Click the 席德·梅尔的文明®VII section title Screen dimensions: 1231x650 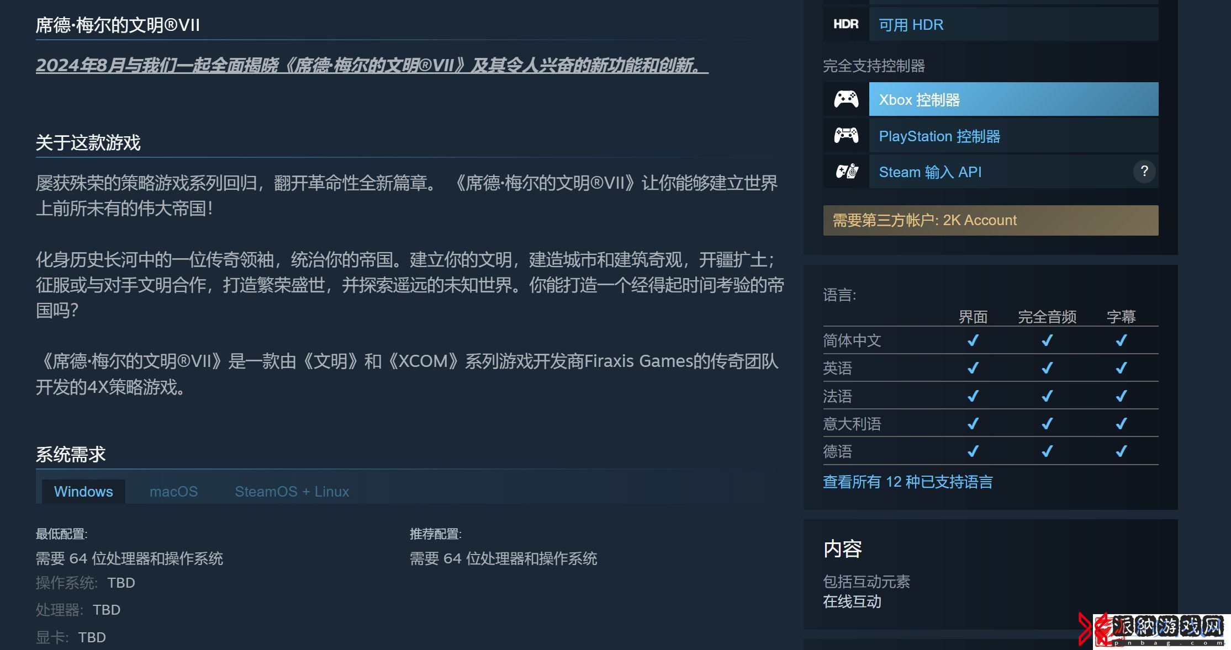click(x=118, y=25)
